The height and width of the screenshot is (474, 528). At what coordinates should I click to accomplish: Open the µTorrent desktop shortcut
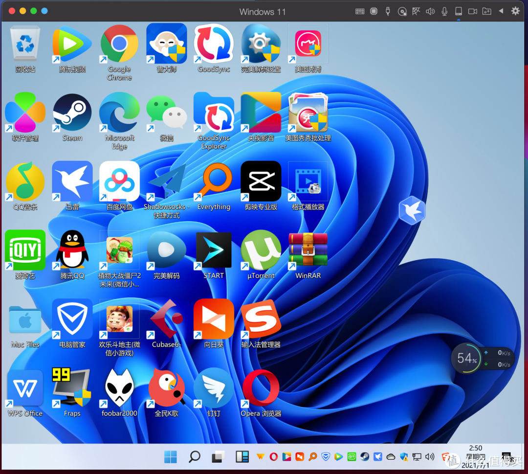tap(261, 250)
